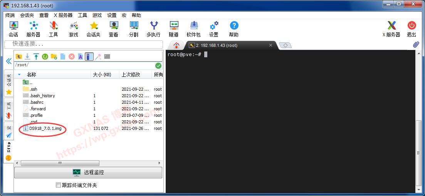Image resolution: width=425 pixels, height=196 pixels.
Task: Click the red delete icon in SFTP toolbar
Action: click(72, 56)
